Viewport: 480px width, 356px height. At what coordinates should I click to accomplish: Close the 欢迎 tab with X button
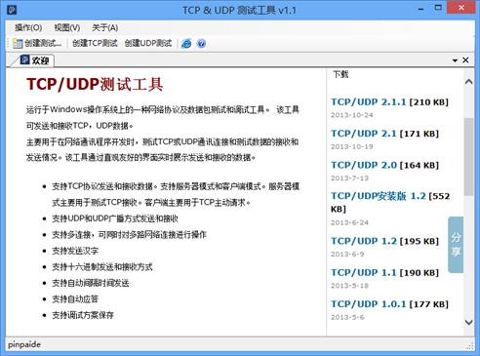click(465, 60)
